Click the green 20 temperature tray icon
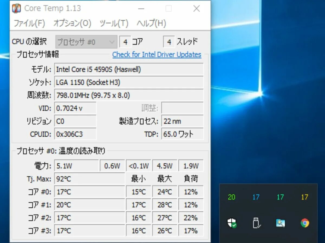Image resolution: width=325 pixels, height=243 pixels. pyautogui.click(x=232, y=197)
